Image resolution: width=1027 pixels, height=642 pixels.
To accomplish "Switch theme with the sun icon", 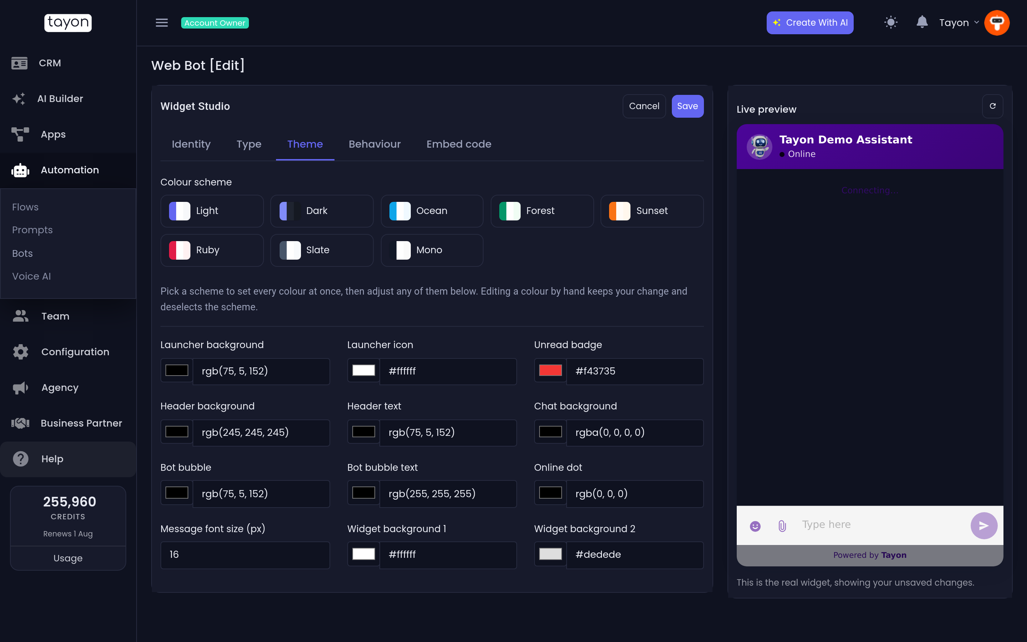I will (x=891, y=22).
